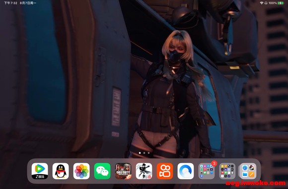This screenshot has width=288, height=189.
Task: Tap the headphones status icon
Action: point(266,3)
